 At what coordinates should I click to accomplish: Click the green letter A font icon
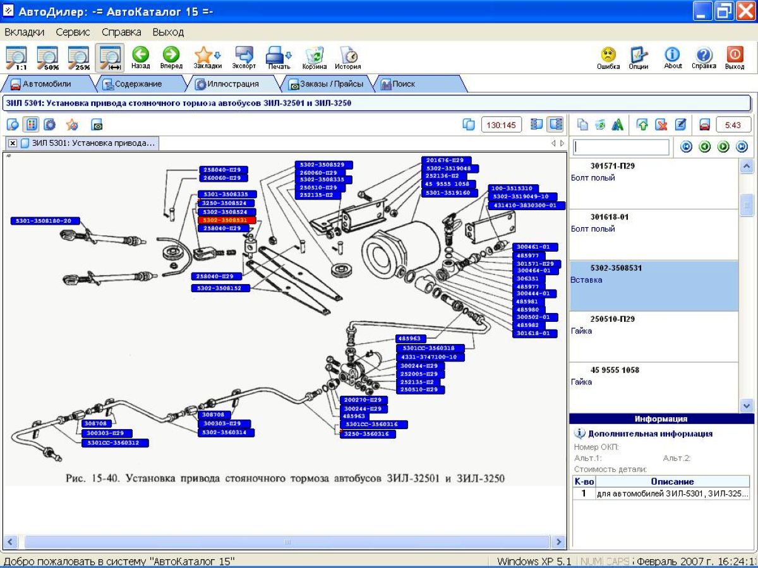[x=618, y=125]
